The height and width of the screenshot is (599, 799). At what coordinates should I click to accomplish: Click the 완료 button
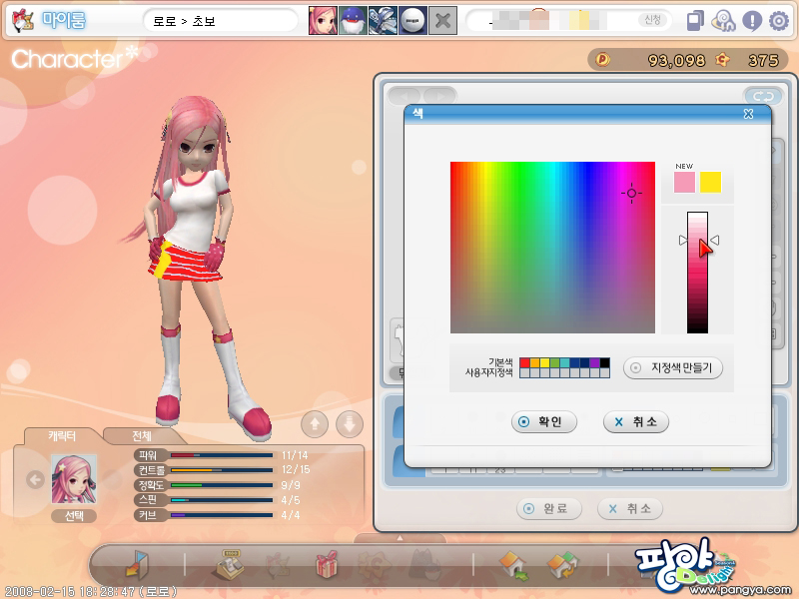point(548,508)
